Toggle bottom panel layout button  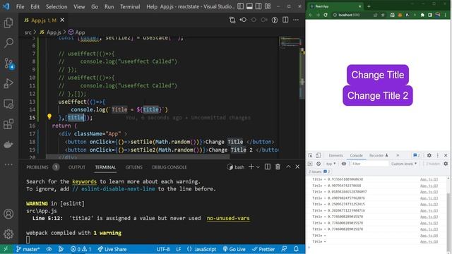coord(249,6)
